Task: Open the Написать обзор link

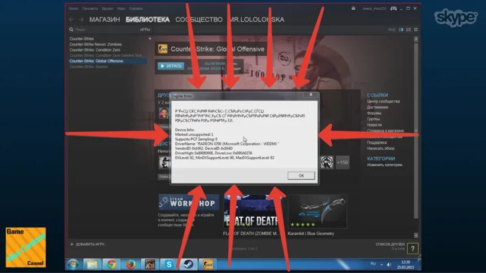Action: click(x=381, y=148)
